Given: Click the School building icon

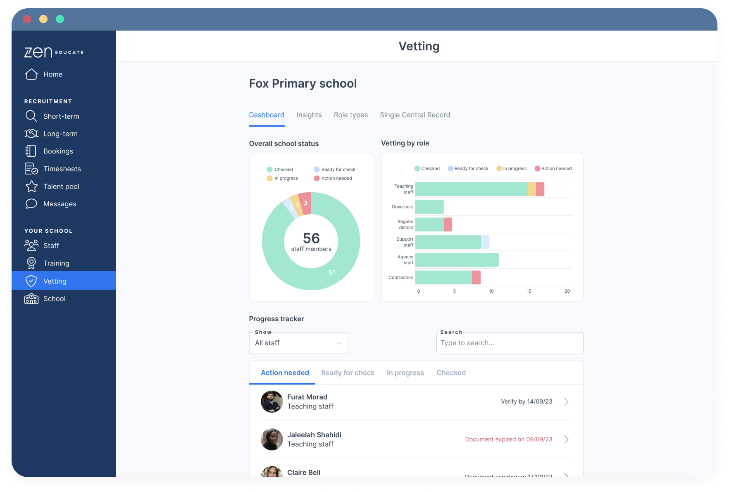Looking at the screenshot, I should (31, 299).
